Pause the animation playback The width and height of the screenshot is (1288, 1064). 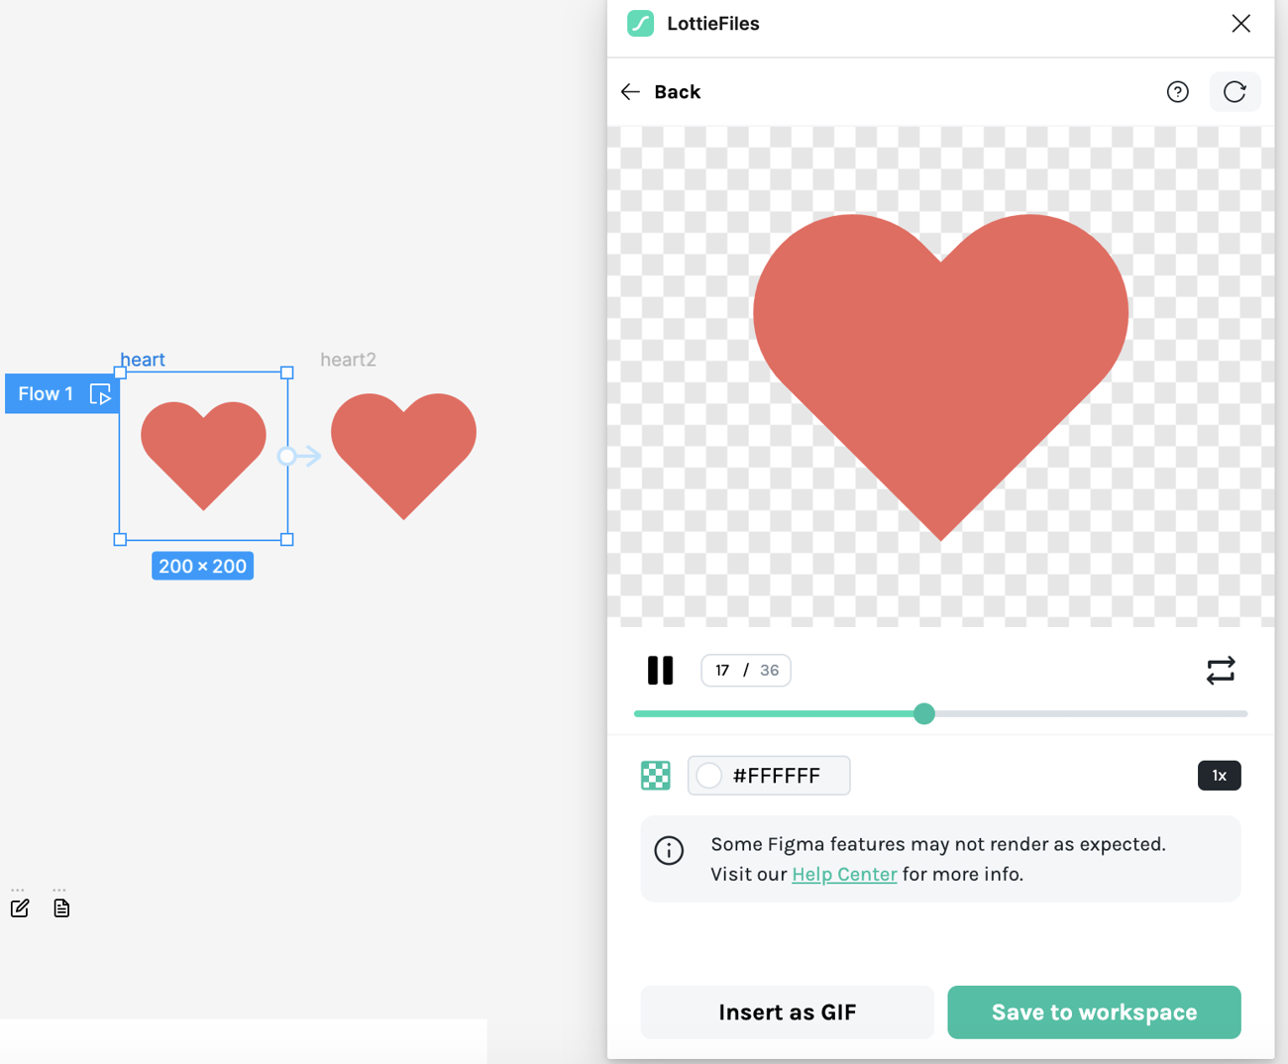tap(660, 671)
